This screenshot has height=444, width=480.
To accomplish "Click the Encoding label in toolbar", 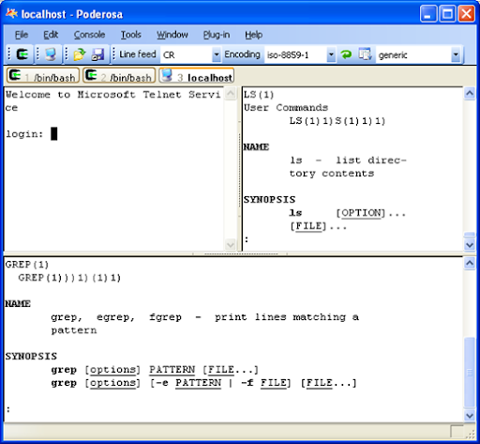I will coord(242,54).
